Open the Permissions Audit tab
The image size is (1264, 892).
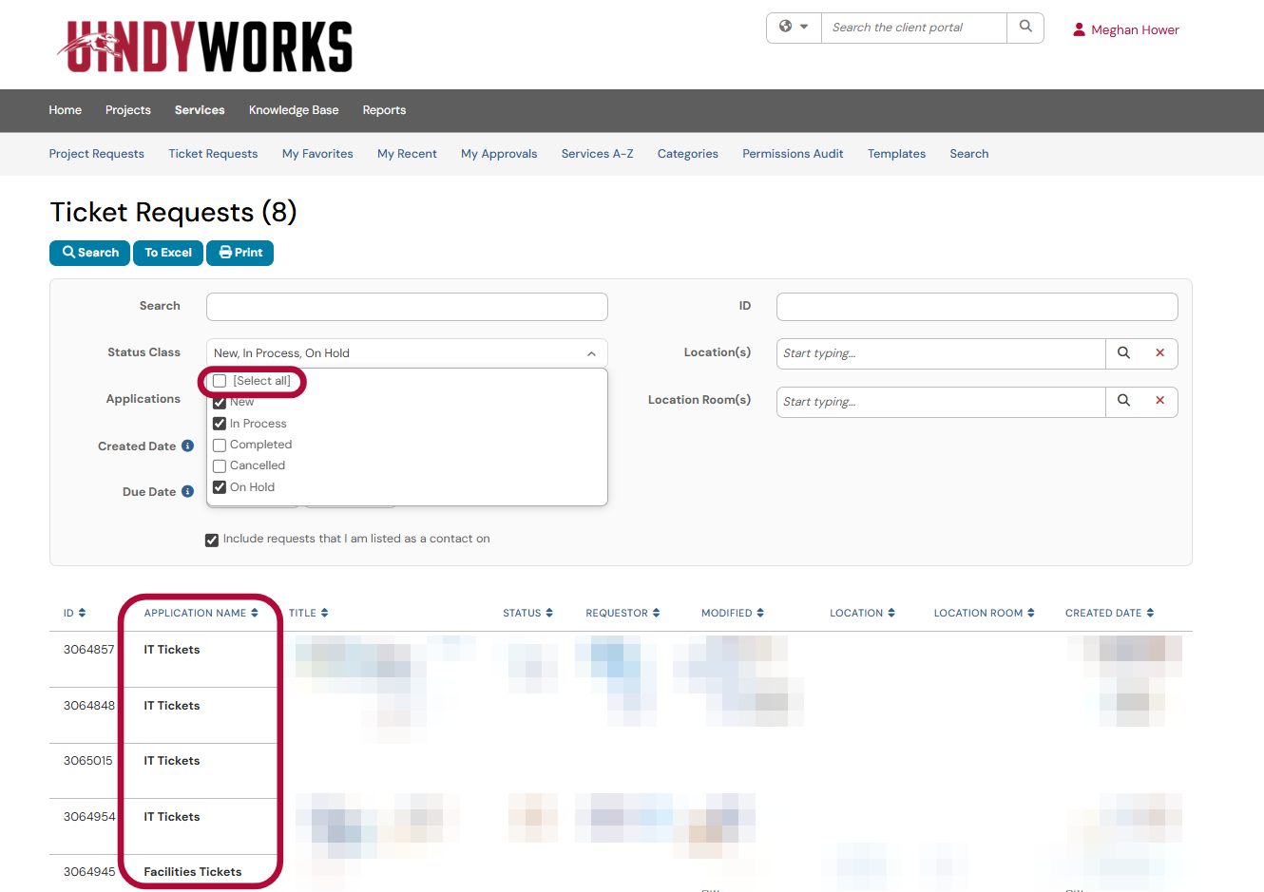793,154
